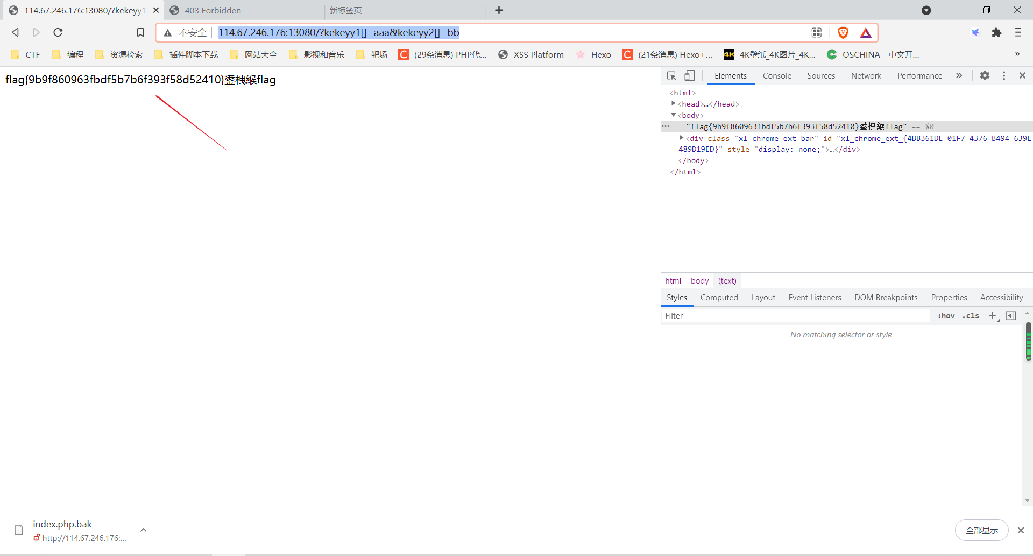1033x556 pixels.
Task: Open the OSCHINA bookmark
Action: [873, 54]
